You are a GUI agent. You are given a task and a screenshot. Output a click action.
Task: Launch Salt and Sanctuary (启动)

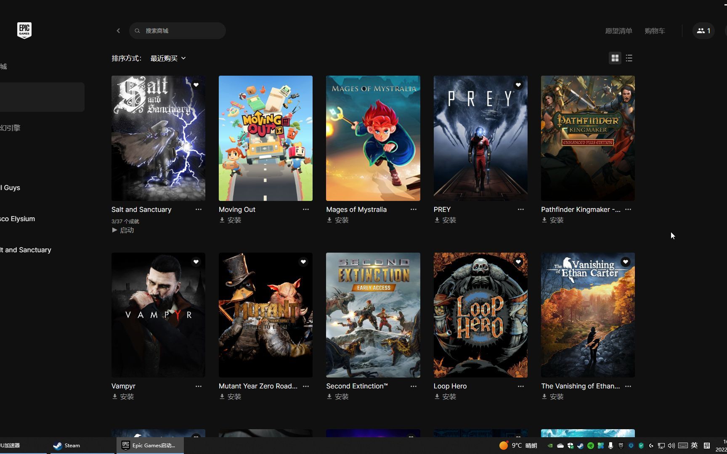pyautogui.click(x=123, y=230)
